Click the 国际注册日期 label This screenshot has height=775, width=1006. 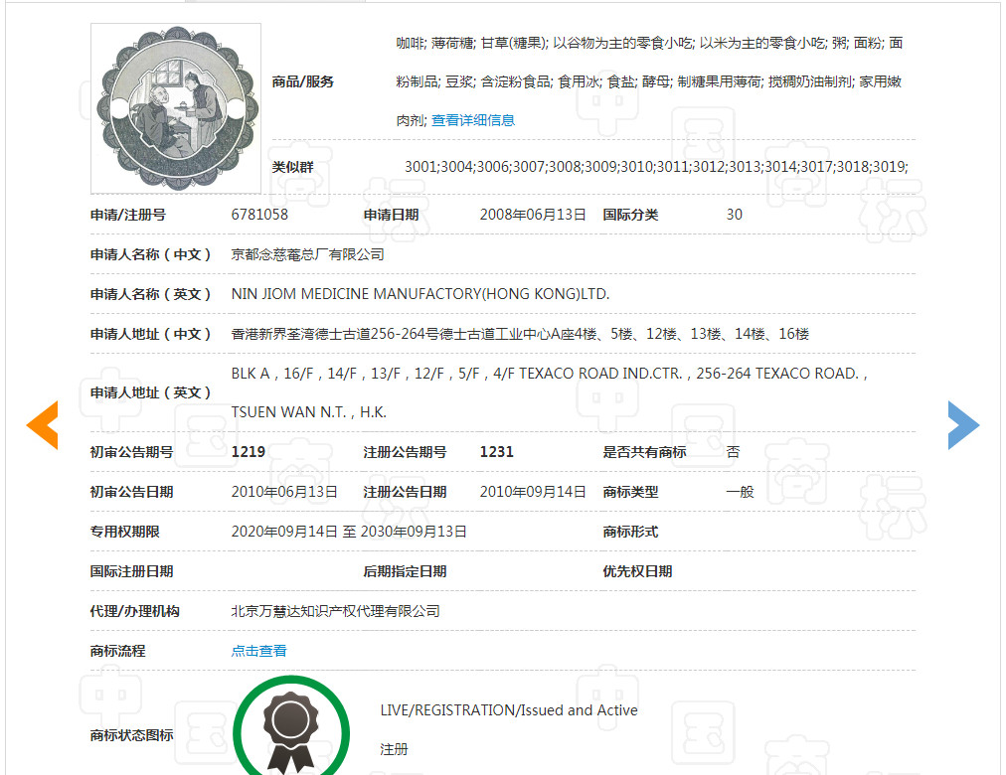(x=131, y=571)
